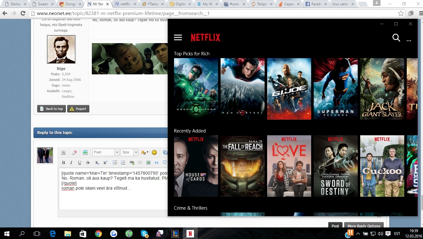
Task: Choose Jack the Giant Slayer poster
Action: (x=382, y=89)
